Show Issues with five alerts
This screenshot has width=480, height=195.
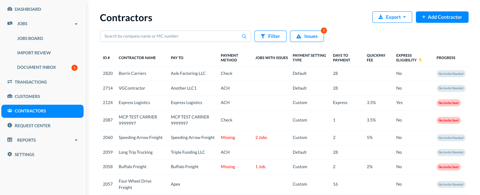[x=307, y=36]
